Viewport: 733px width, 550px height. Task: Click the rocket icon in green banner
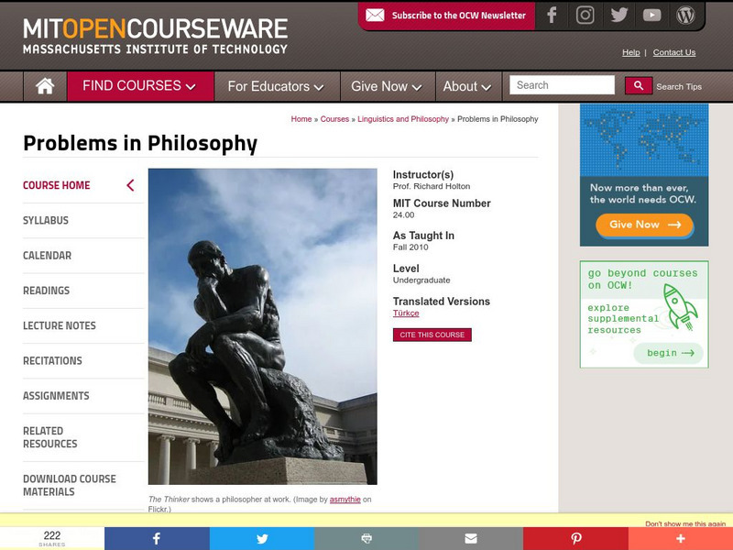681,307
